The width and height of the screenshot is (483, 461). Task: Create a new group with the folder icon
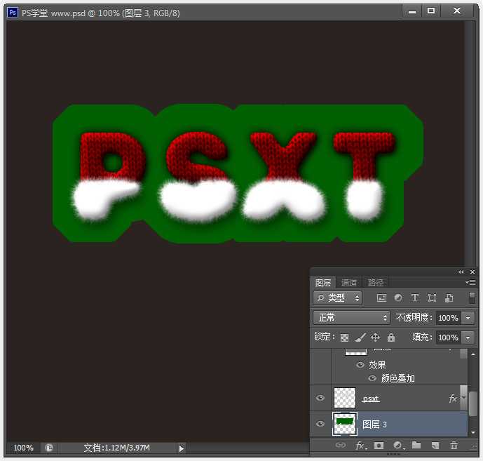(x=416, y=446)
